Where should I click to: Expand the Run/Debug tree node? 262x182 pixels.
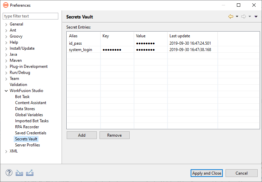click(6, 73)
